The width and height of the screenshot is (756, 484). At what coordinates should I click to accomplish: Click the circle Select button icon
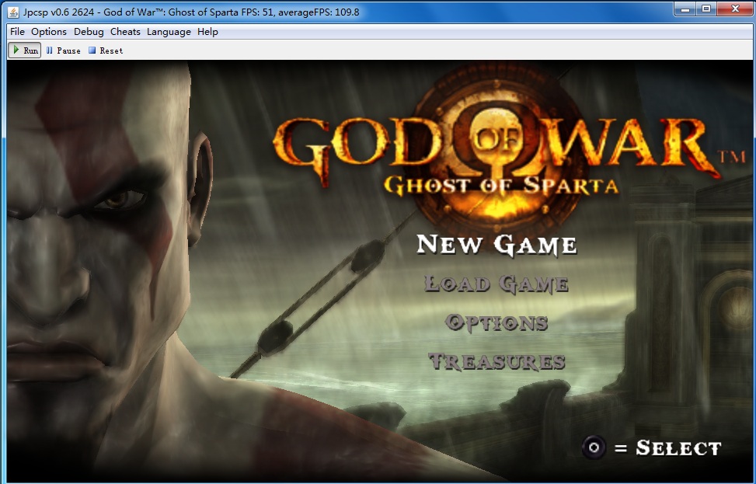[x=594, y=447]
